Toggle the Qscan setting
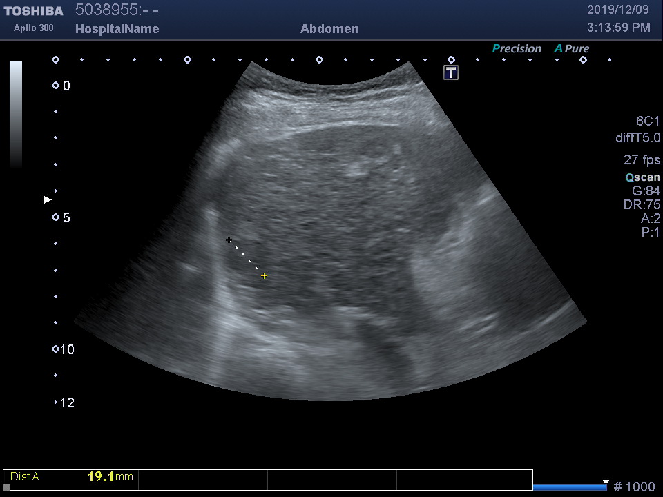Screen dimensions: 663x497 [642, 177]
